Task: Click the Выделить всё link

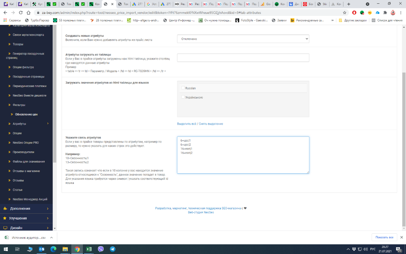Action: [x=187, y=124]
